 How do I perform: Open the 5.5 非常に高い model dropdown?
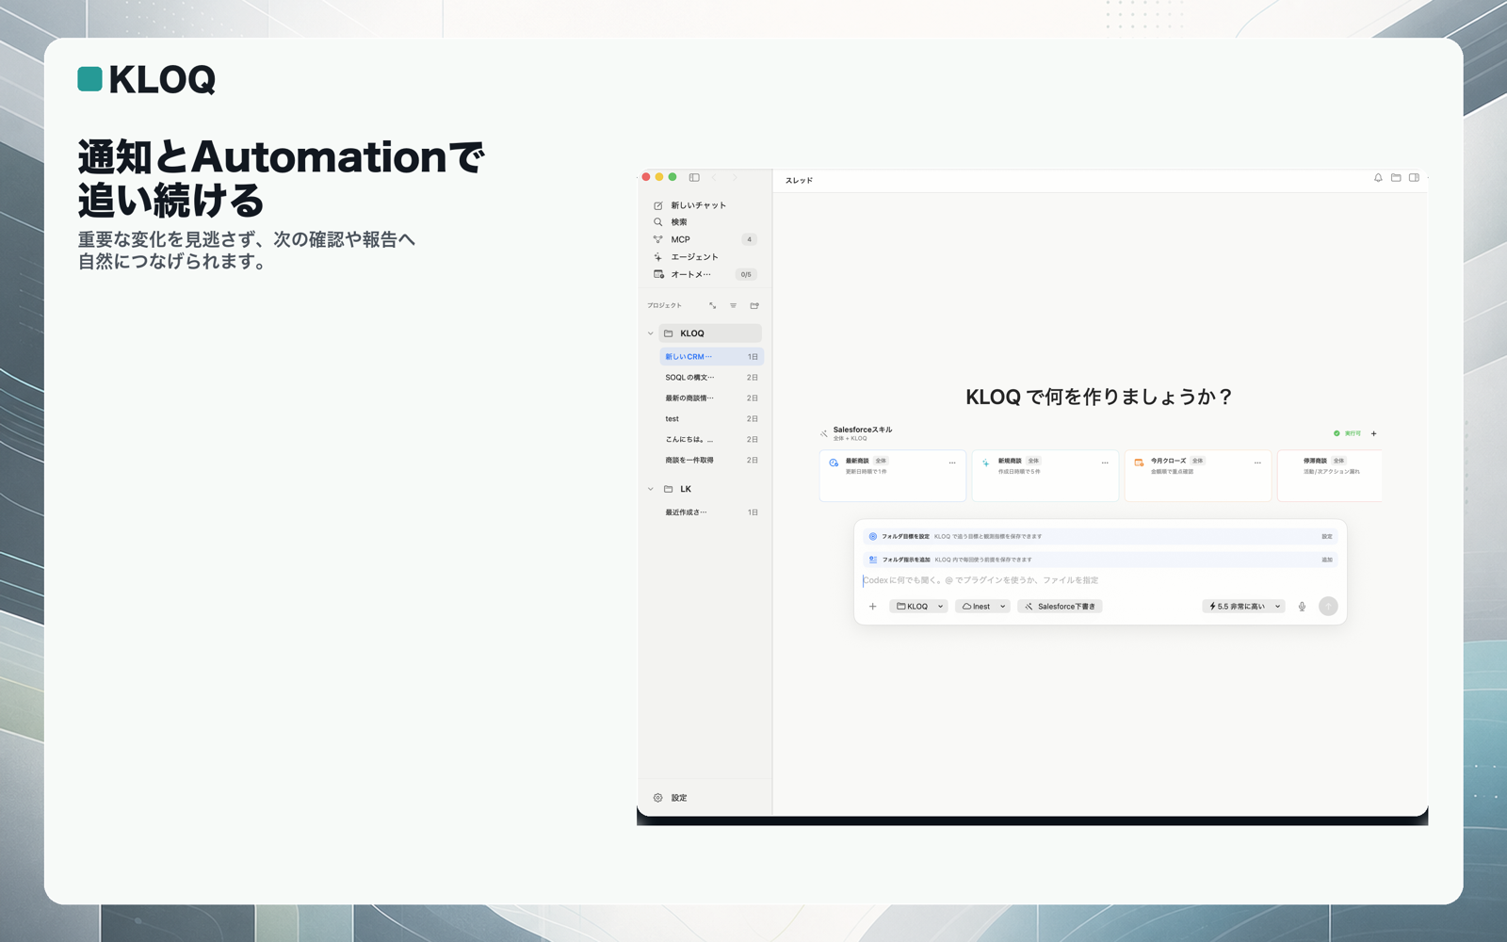coord(1244,607)
